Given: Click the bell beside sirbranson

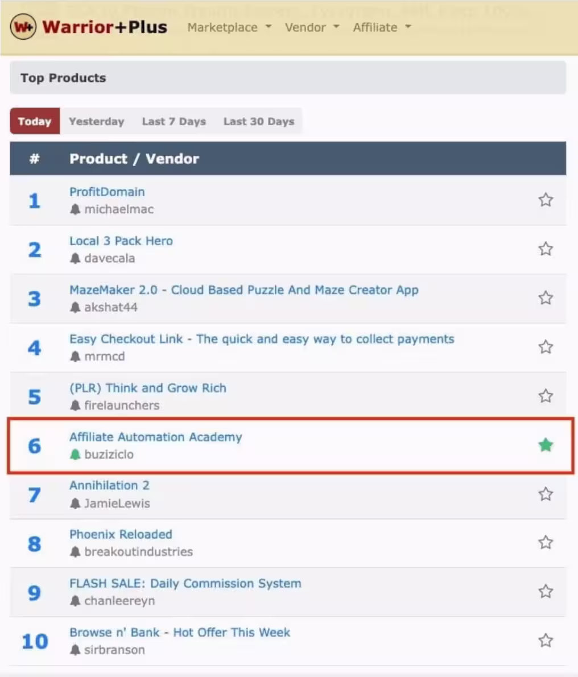Looking at the screenshot, I should tap(75, 650).
